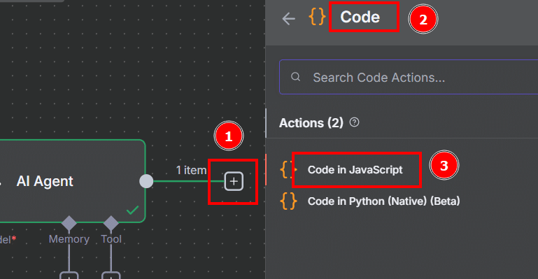
Task: Add a node under the Tool connector
Action: click(x=111, y=276)
